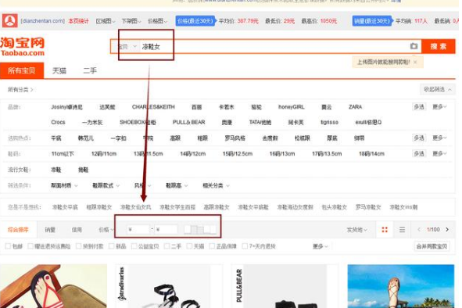462x308 pixels.
Task: Click the 价格(最近30天) blue tag
Action: pos(195,21)
